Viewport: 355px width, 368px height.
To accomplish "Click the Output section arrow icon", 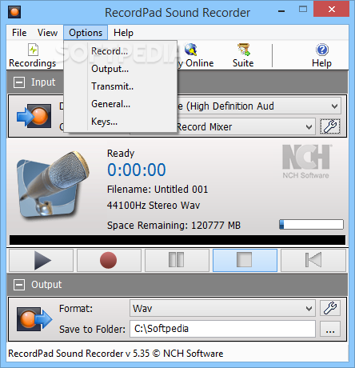I will (x=34, y=318).
